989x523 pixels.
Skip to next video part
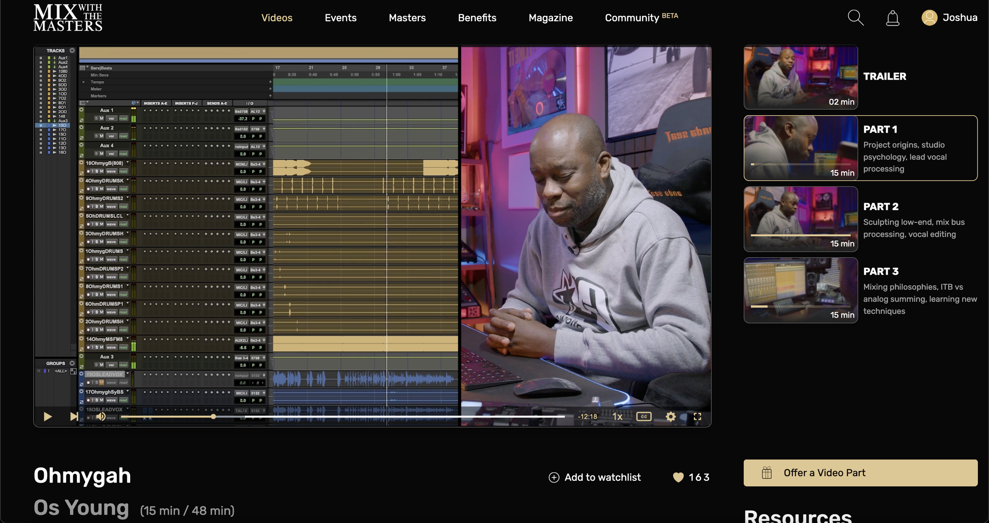pyautogui.click(x=74, y=416)
